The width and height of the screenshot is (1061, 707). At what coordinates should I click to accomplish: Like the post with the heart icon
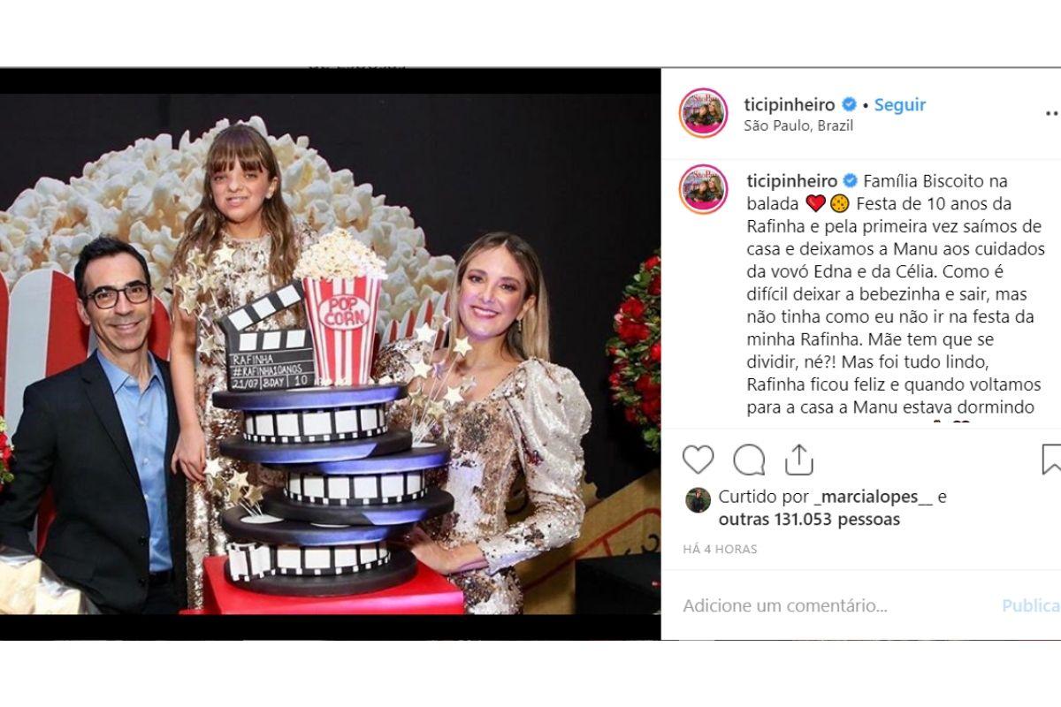click(x=698, y=460)
